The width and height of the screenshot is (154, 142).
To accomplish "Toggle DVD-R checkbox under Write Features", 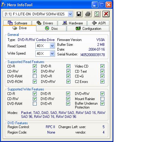I will [68, 94].
